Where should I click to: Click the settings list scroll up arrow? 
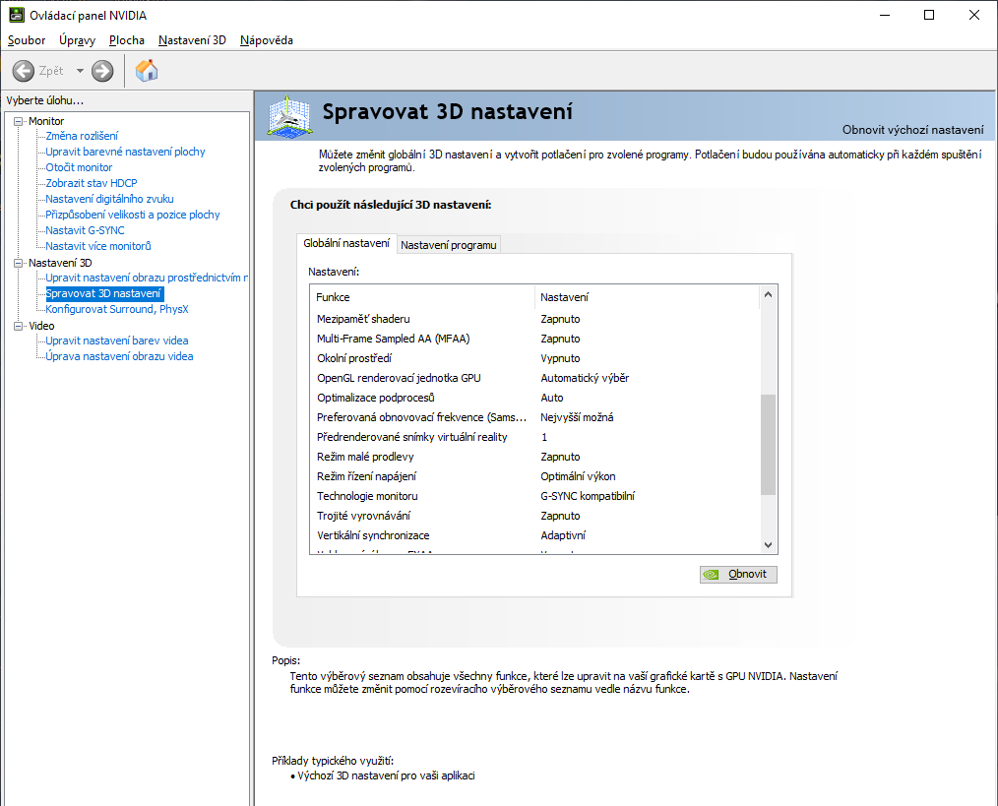click(769, 294)
